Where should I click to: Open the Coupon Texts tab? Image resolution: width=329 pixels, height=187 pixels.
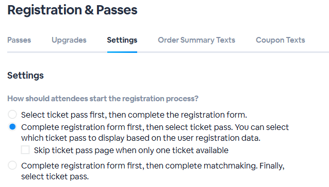(281, 40)
